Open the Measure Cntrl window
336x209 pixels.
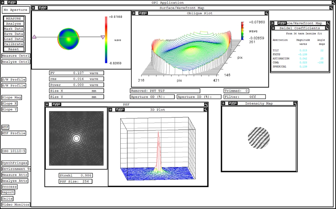click(15, 56)
